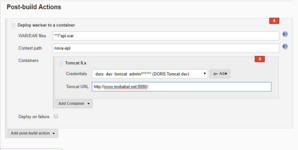
Task: Toggle the Deploy on failure checkbox
Action: 56,117
